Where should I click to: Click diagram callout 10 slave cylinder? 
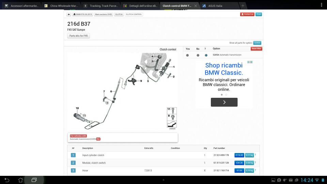pos(77,108)
